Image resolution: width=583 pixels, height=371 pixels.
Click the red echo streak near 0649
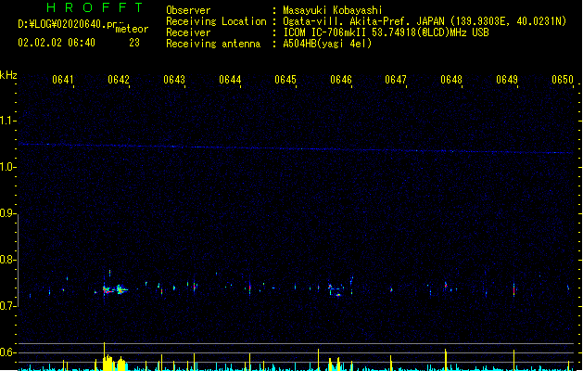pos(513,289)
